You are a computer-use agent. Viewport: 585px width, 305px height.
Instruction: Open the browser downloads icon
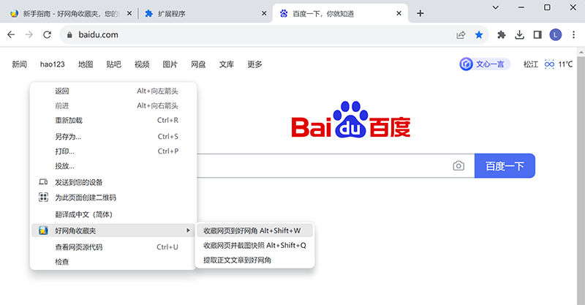[520, 34]
